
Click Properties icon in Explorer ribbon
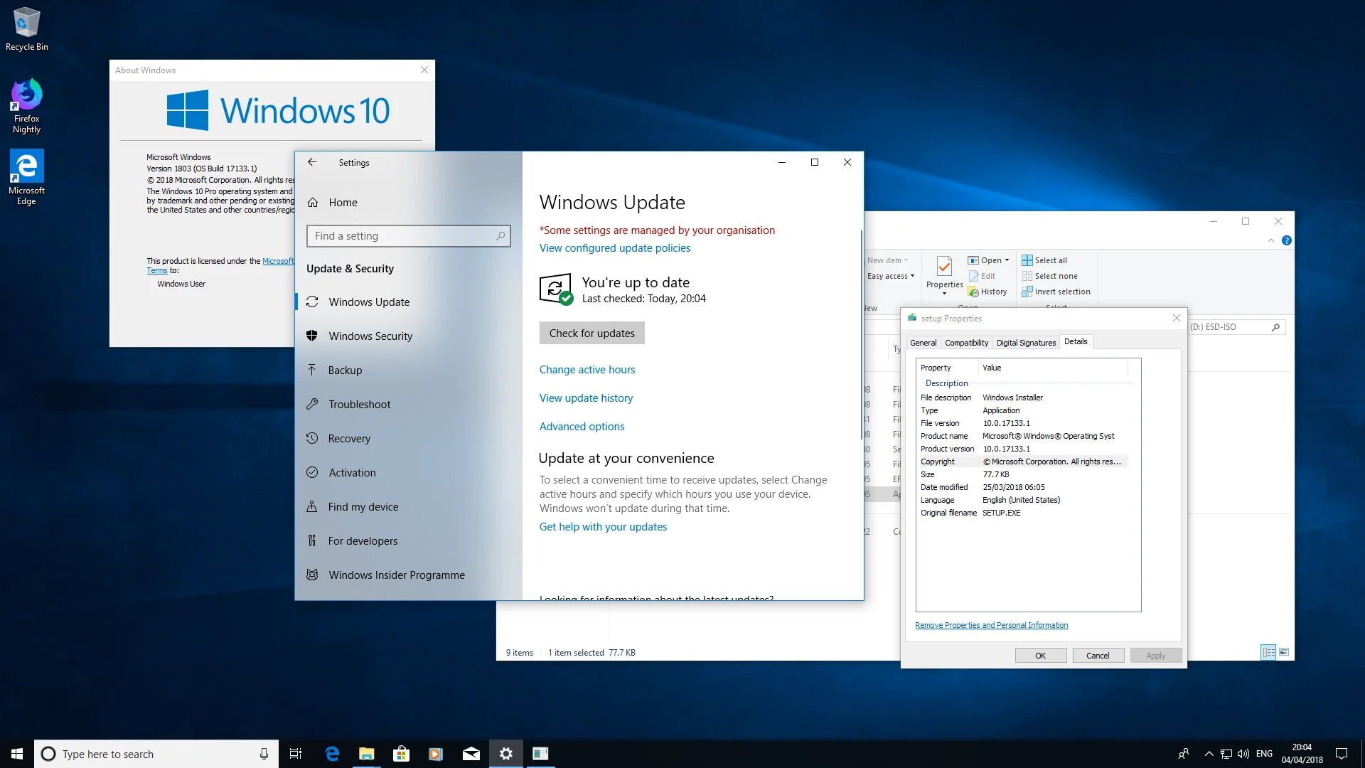click(x=944, y=267)
